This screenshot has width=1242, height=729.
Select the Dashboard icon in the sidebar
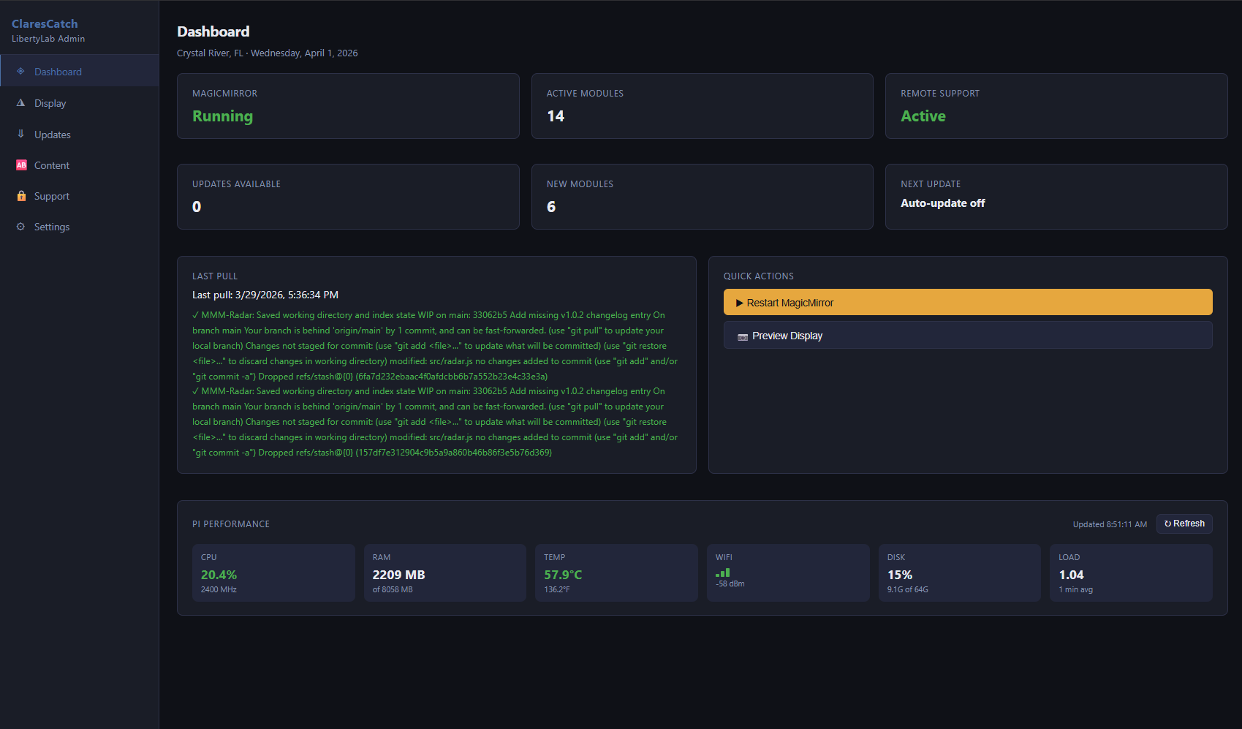coord(20,70)
